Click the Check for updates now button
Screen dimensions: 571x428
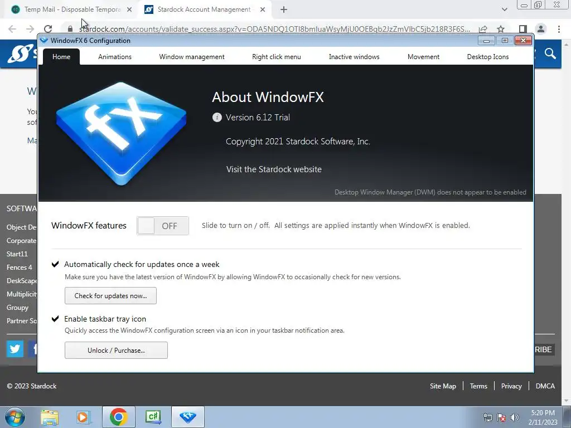click(111, 295)
